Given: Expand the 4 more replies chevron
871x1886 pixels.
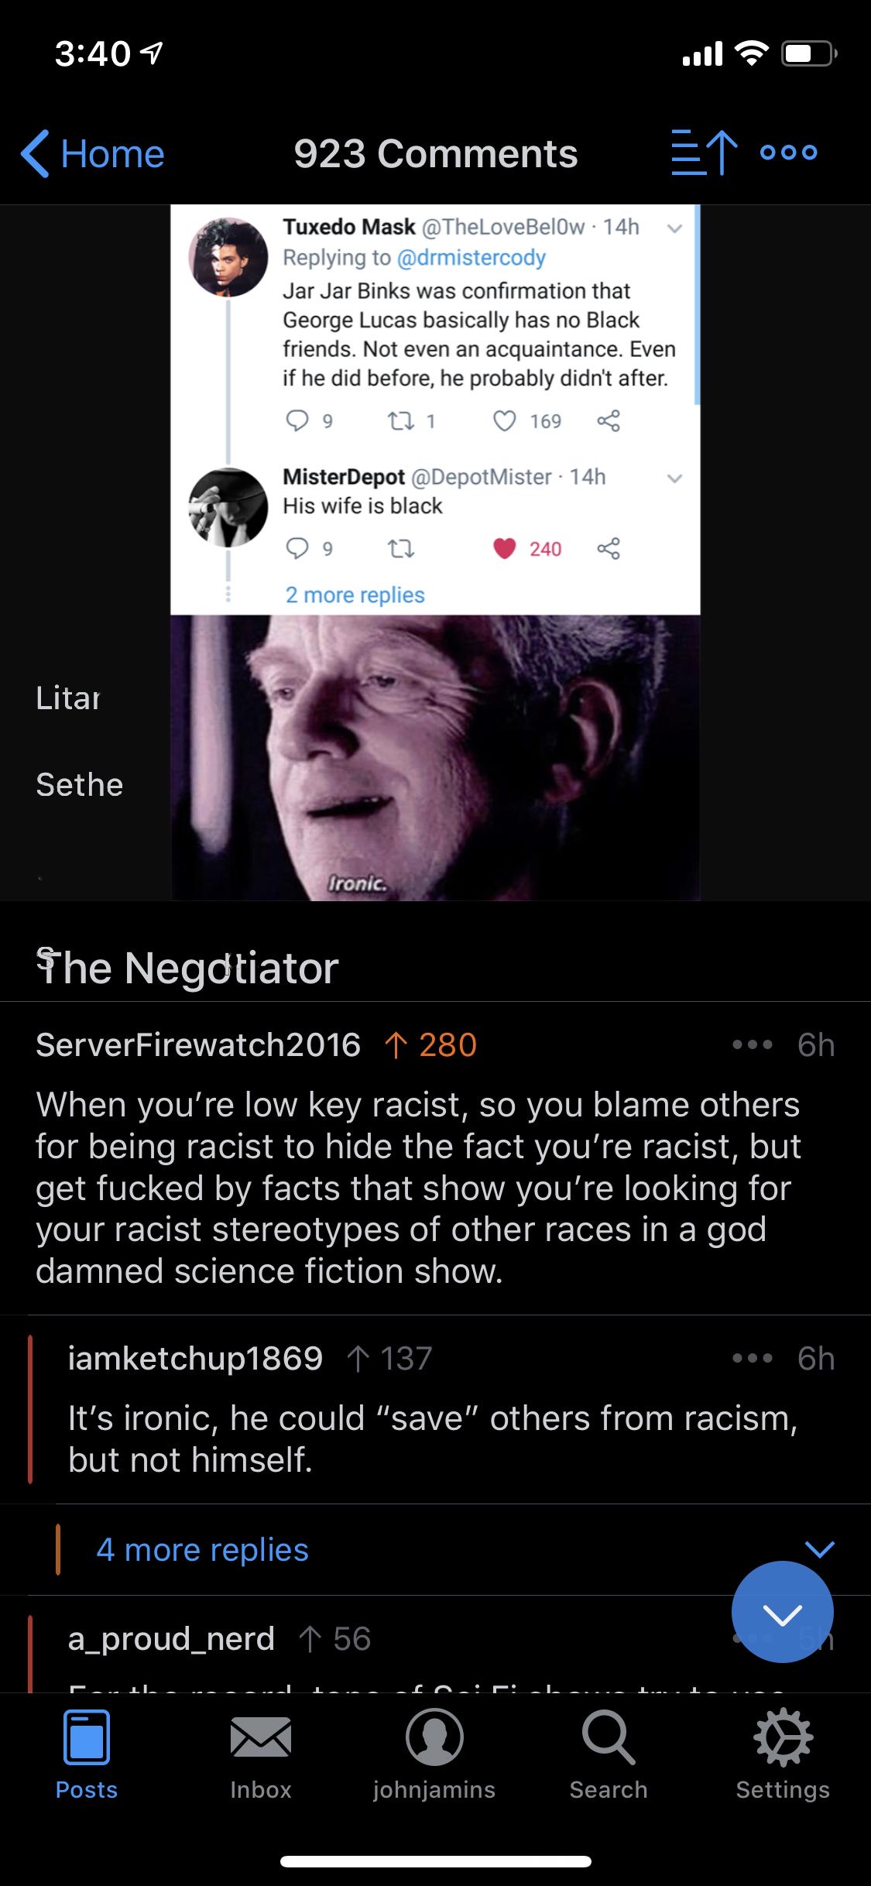Looking at the screenshot, I should [x=819, y=1548].
